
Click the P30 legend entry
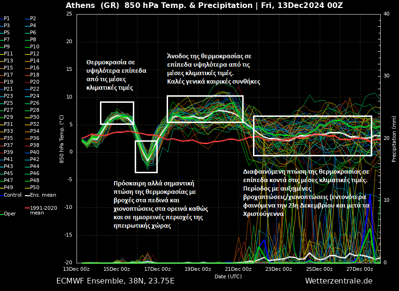pyautogui.click(x=32, y=117)
